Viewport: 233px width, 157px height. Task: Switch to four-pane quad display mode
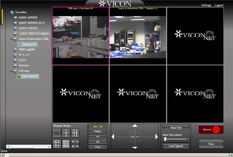[66, 133]
